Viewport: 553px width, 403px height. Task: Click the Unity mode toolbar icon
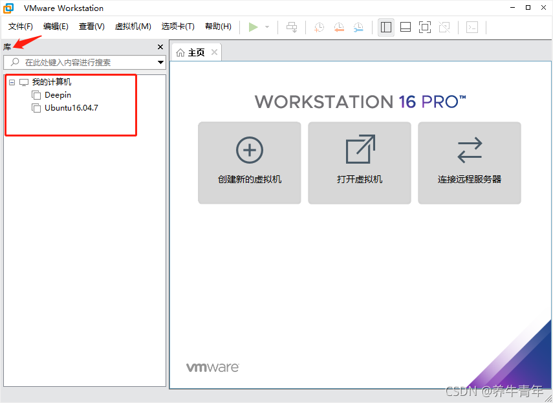(x=444, y=27)
